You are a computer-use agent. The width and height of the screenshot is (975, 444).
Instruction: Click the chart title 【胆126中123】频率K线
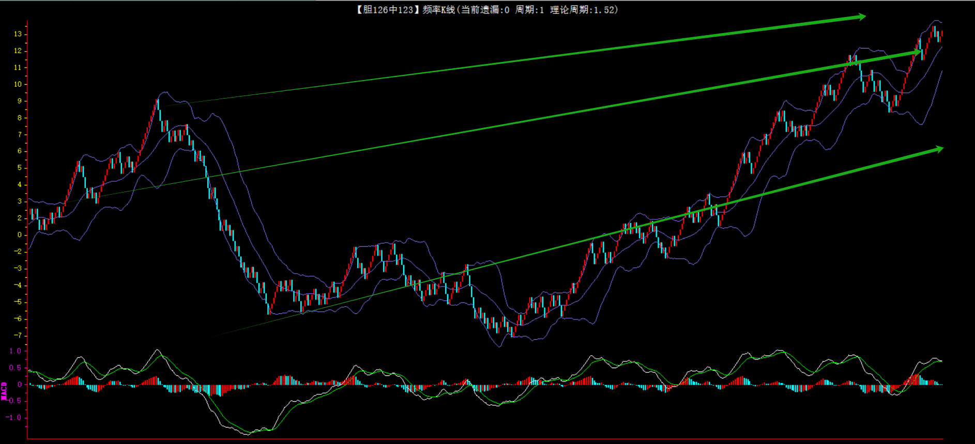[405, 10]
